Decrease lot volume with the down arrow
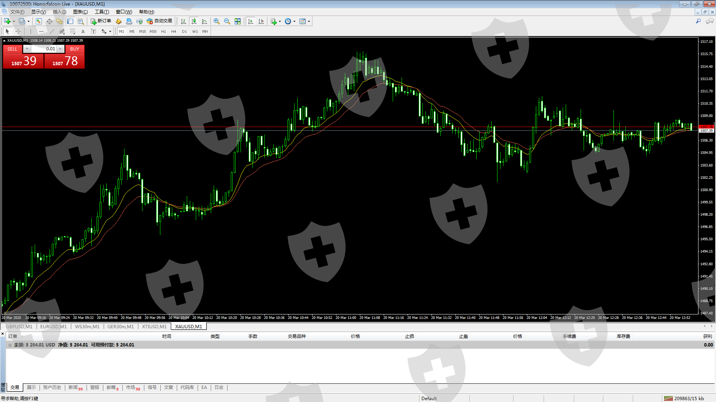The image size is (716, 402). pos(27,49)
